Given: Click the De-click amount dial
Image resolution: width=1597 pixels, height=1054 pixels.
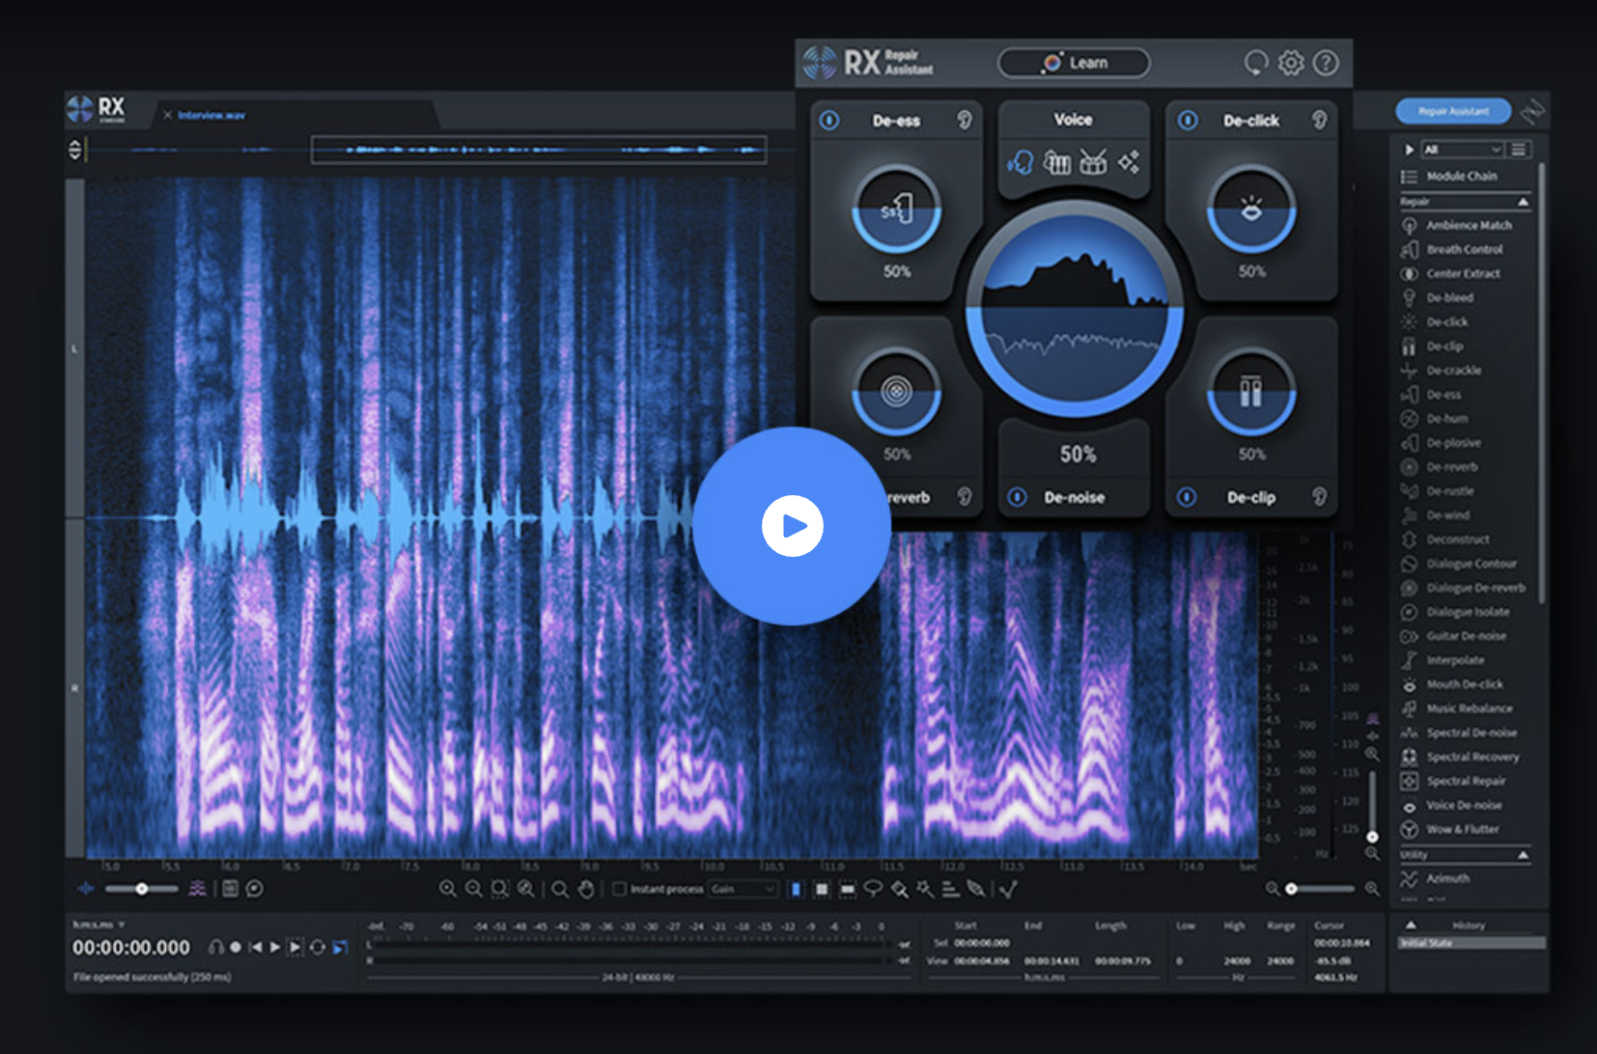Looking at the screenshot, I should (1251, 209).
